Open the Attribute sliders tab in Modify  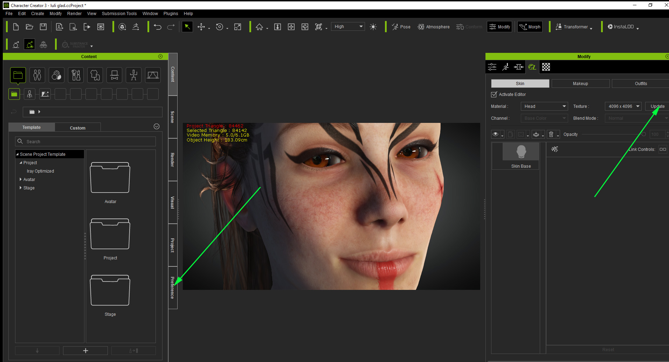click(492, 67)
